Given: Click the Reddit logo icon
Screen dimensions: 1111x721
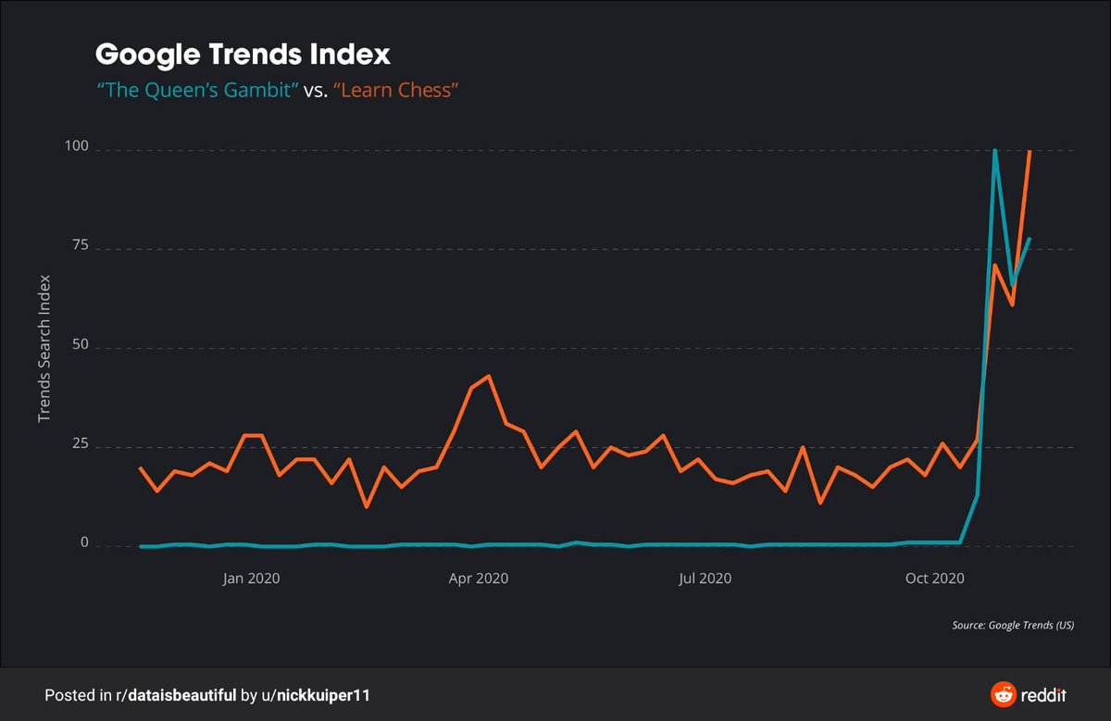Looking at the screenshot, I should (x=1003, y=694).
